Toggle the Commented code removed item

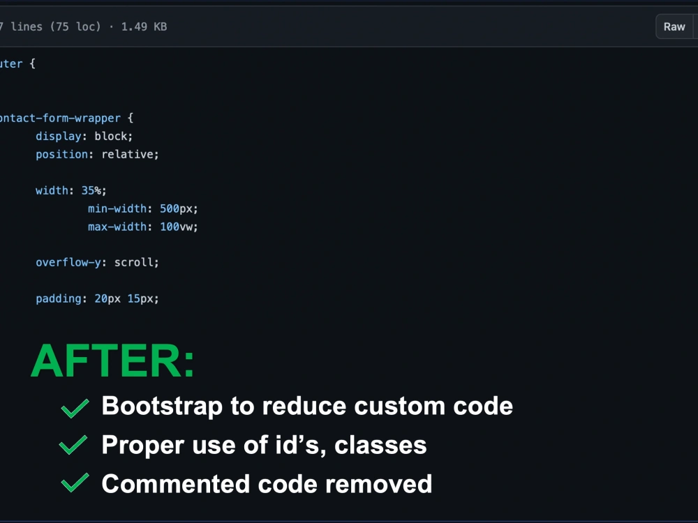[267, 484]
